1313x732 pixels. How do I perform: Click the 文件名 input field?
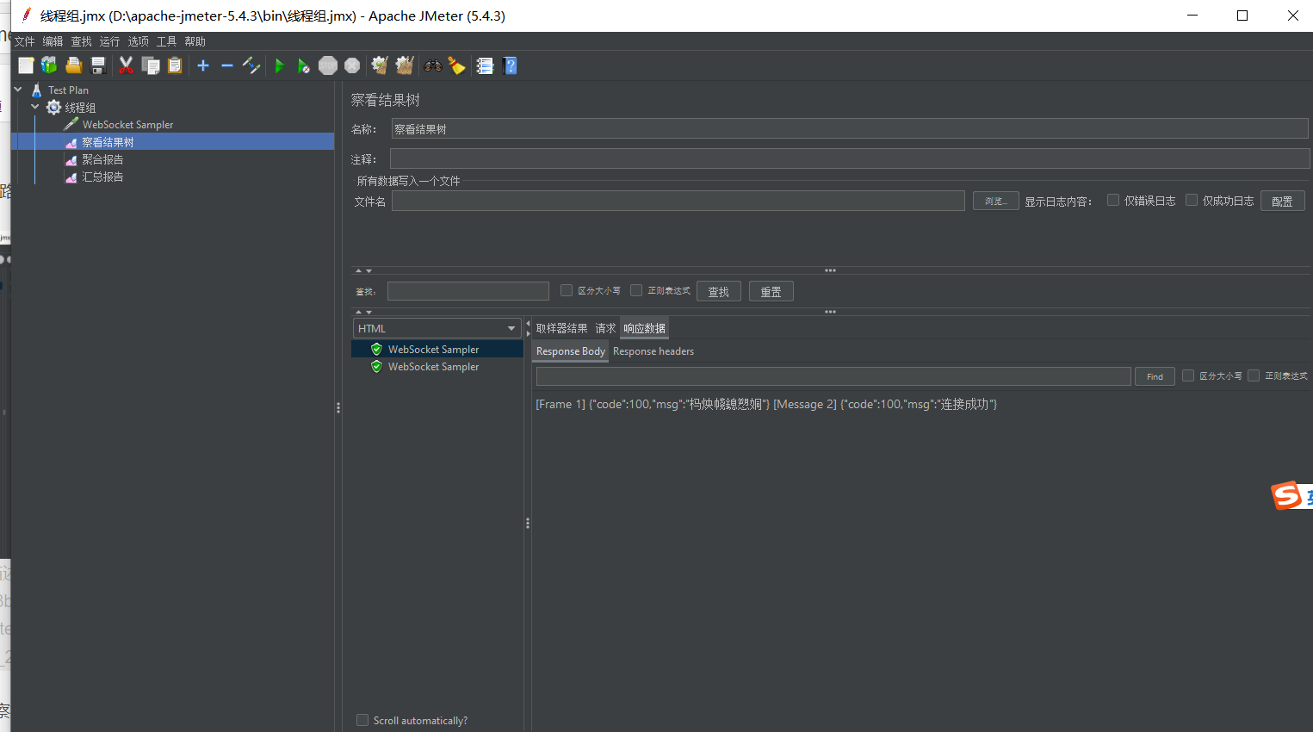[678, 201]
